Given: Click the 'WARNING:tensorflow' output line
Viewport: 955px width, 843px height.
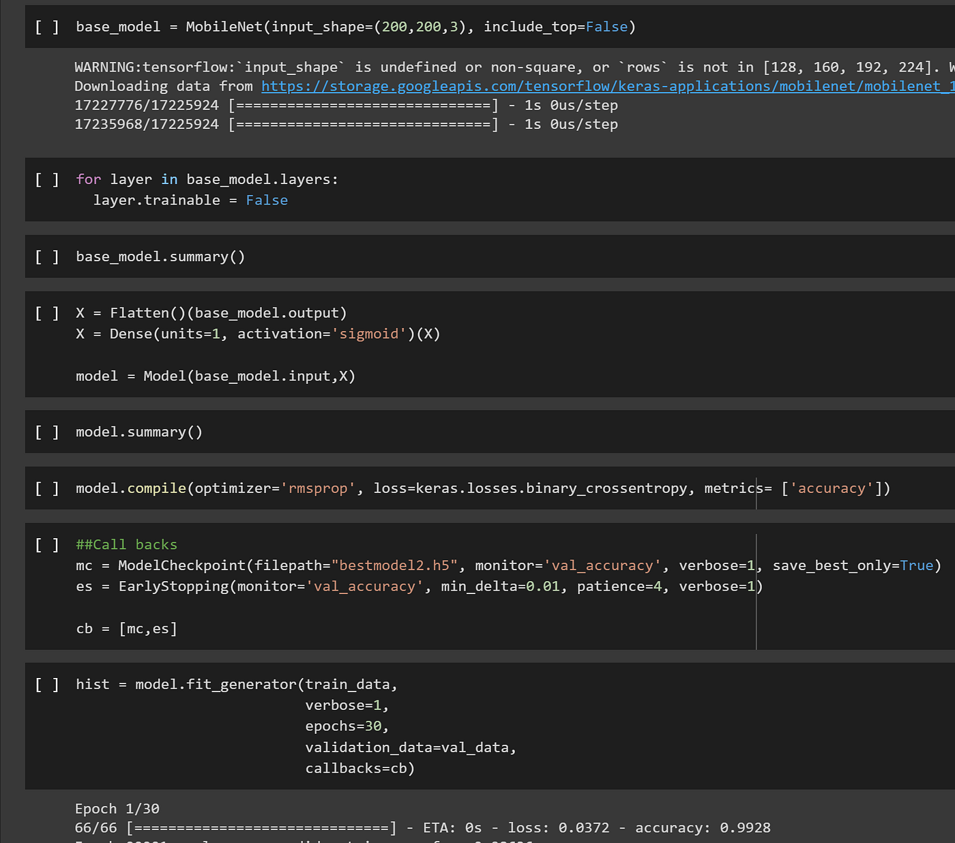Looking at the screenshot, I should coord(514,68).
